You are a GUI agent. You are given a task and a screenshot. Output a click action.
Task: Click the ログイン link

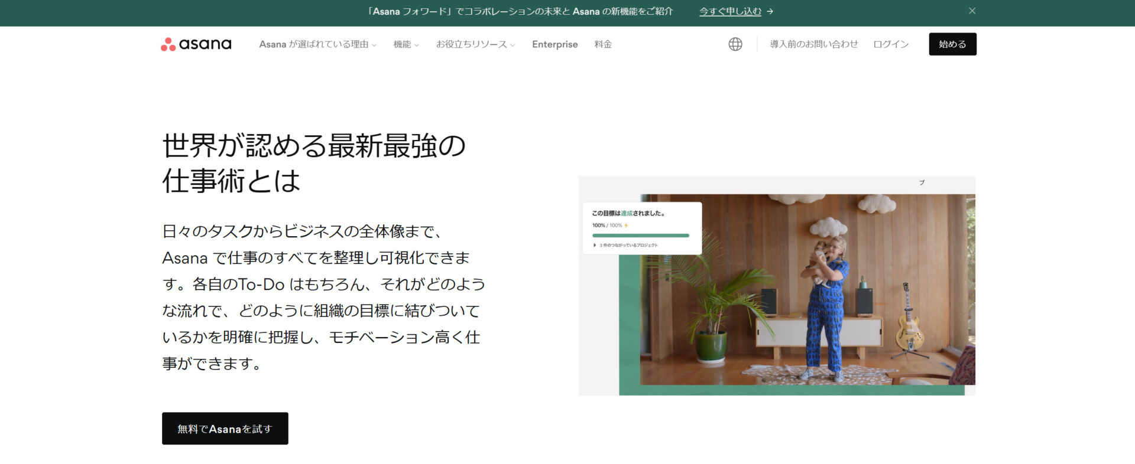[891, 44]
